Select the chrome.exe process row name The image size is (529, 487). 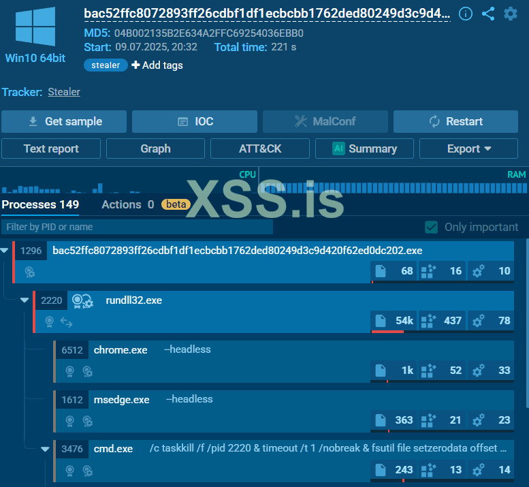(121, 350)
